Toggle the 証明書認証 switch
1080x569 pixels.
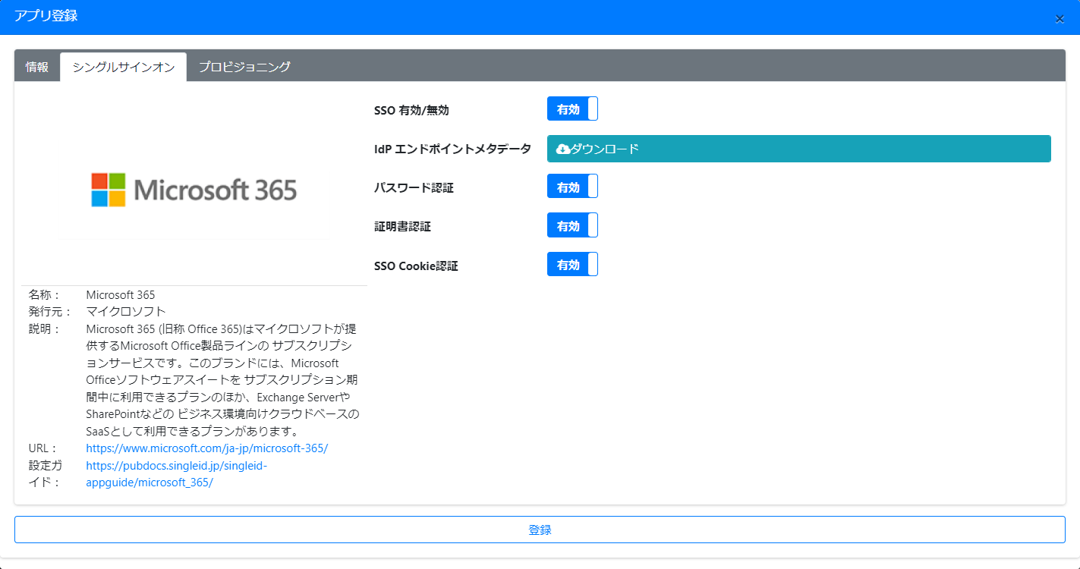572,225
